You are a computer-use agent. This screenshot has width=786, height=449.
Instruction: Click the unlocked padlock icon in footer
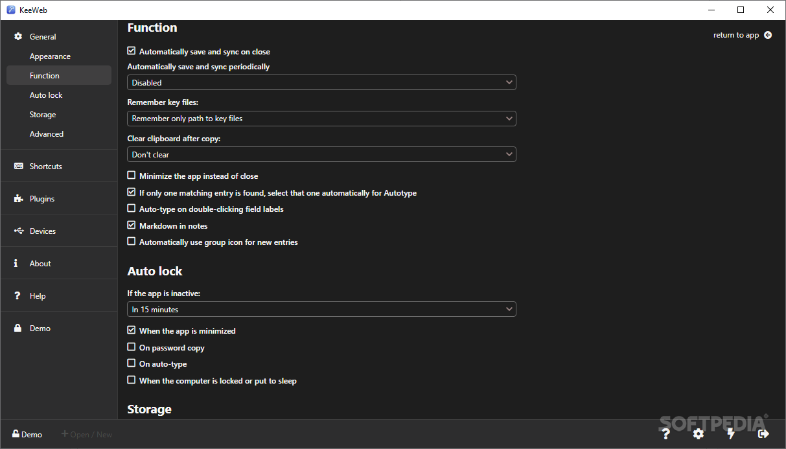[16, 434]
